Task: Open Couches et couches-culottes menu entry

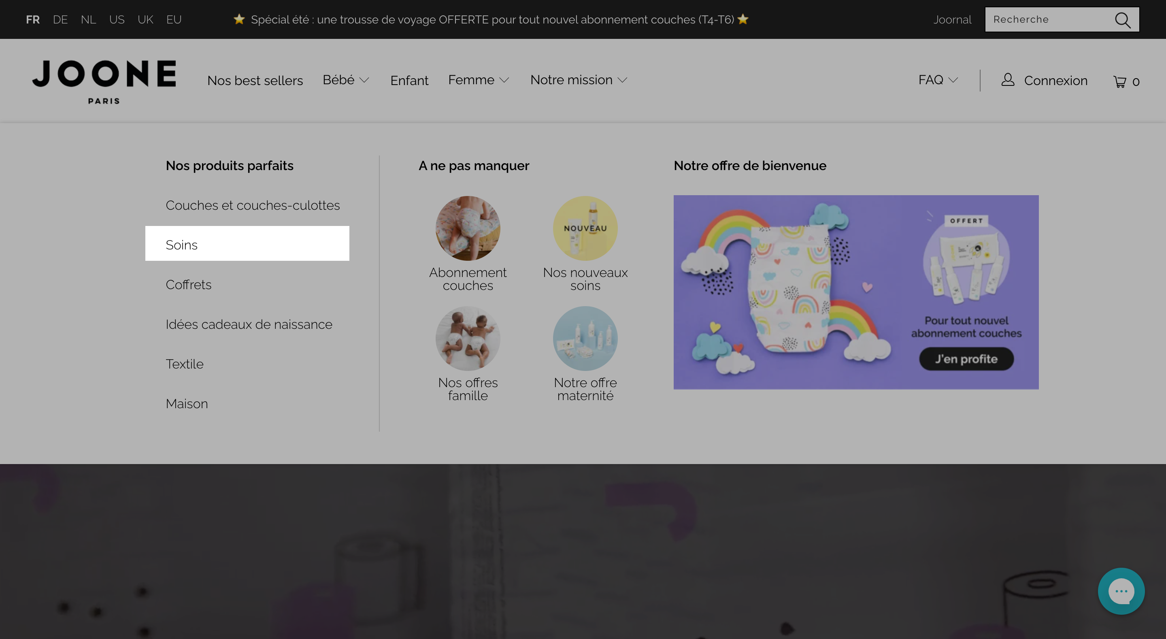Action: pos(253,205)
